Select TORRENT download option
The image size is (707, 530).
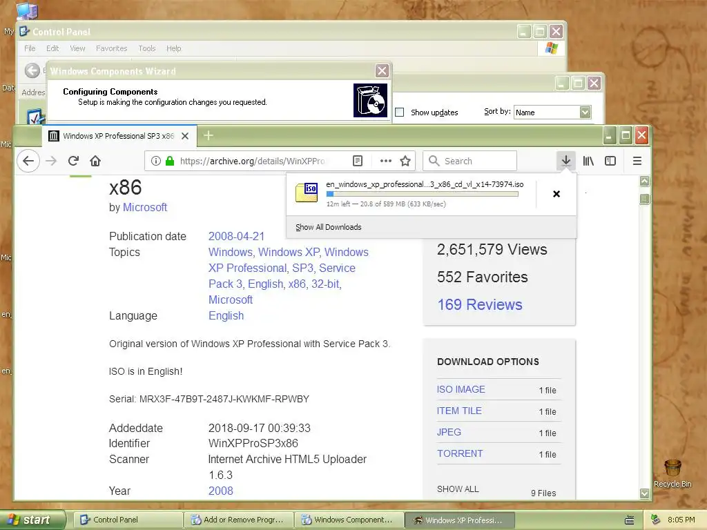pyautogui.click(x=459, y=453)
